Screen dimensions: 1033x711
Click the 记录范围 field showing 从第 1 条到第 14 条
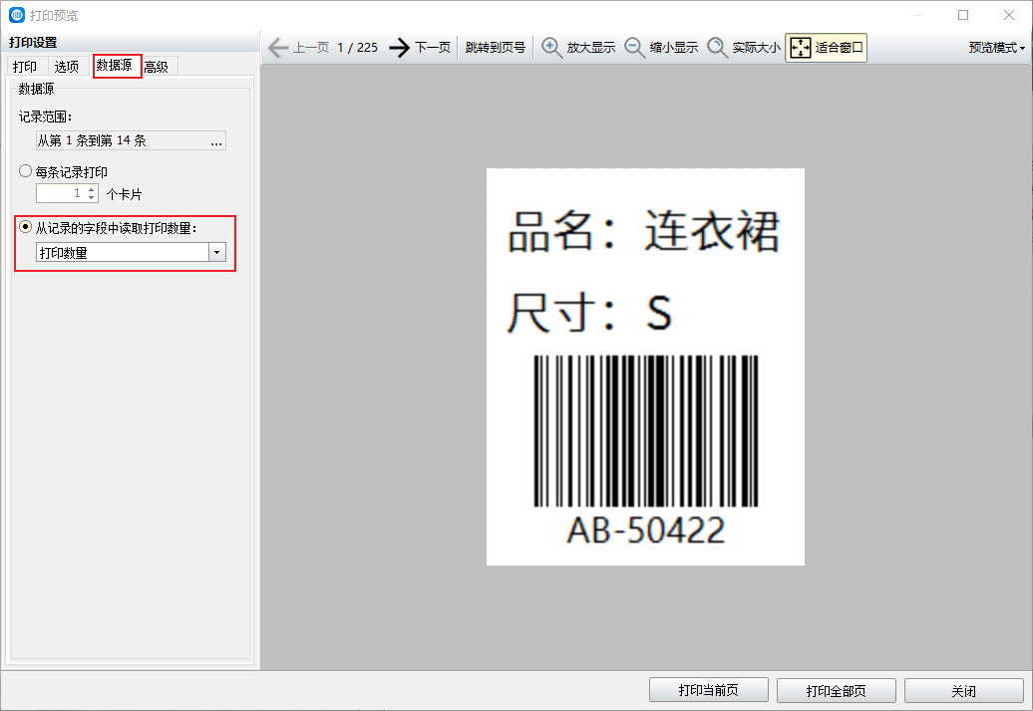[131, 140]
